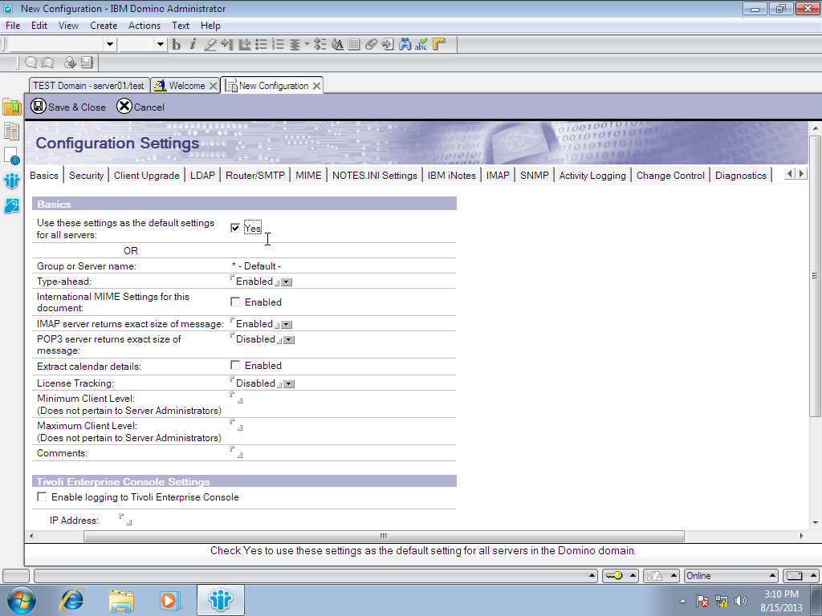Apply italic formatting in toolbar
The height and width of the screenshot is (616, 822).
193,45
